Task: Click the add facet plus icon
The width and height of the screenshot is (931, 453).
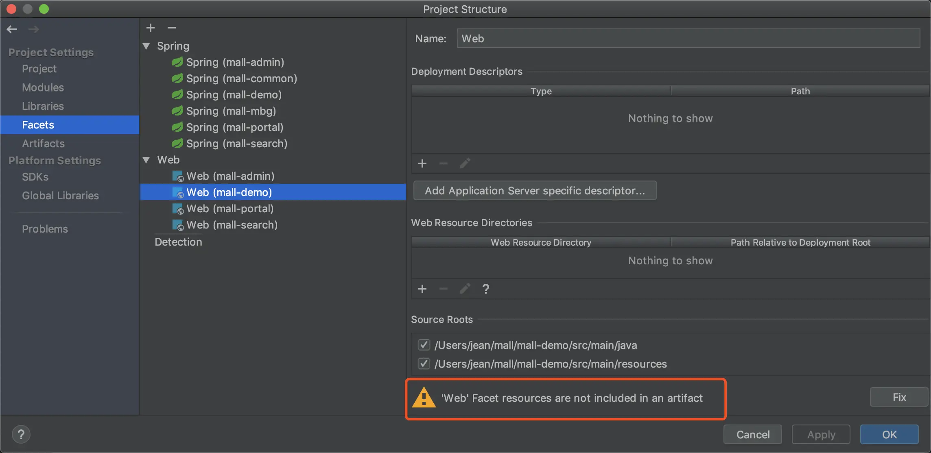Action: (x=151, y=28)
